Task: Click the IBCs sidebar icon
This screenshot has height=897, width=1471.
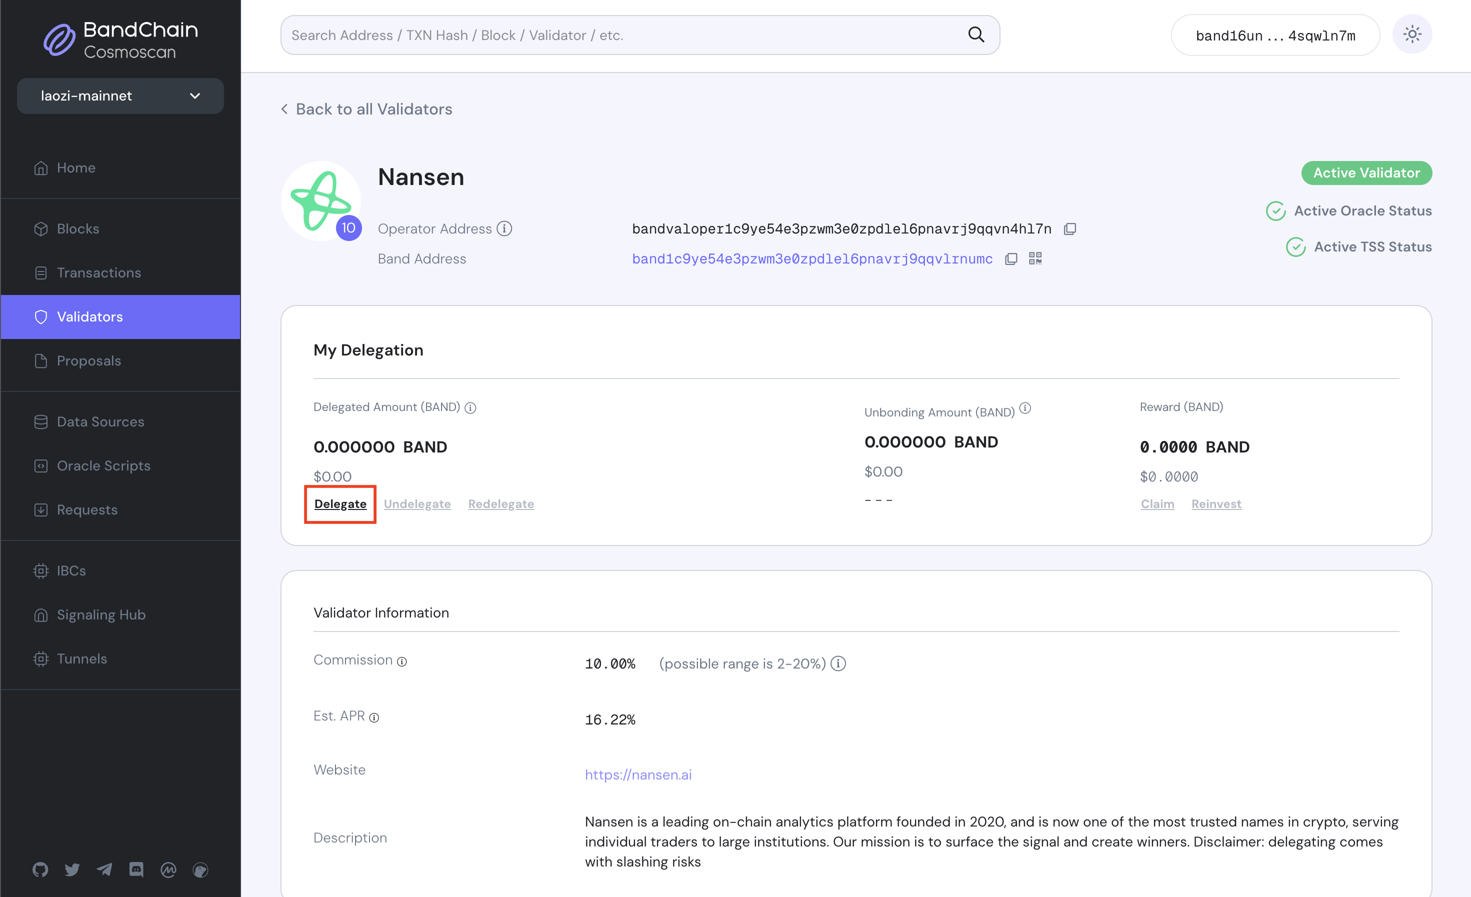Action: click(x=40, y=571)
